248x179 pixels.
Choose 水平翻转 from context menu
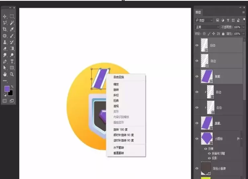pos(119,148)
